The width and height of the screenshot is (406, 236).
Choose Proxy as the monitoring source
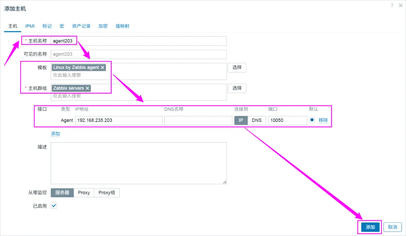[84, 193]
